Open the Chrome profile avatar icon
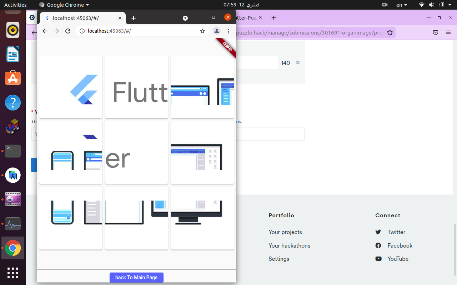Screen dimensions: 457x285 (x=217, y=31)
